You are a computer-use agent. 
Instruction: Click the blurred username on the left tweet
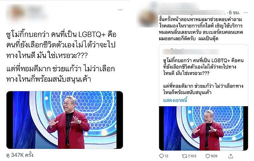(x=37, y=12)
